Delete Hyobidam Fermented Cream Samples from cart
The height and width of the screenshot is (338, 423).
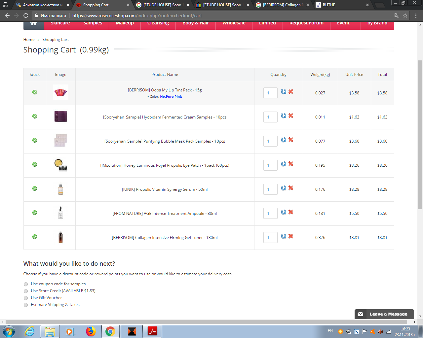pos(291,116)
